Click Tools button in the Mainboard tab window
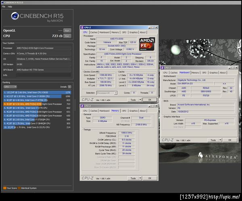This screenshot has width=242, height=201. pyautogui.click(x=213, y=140)
